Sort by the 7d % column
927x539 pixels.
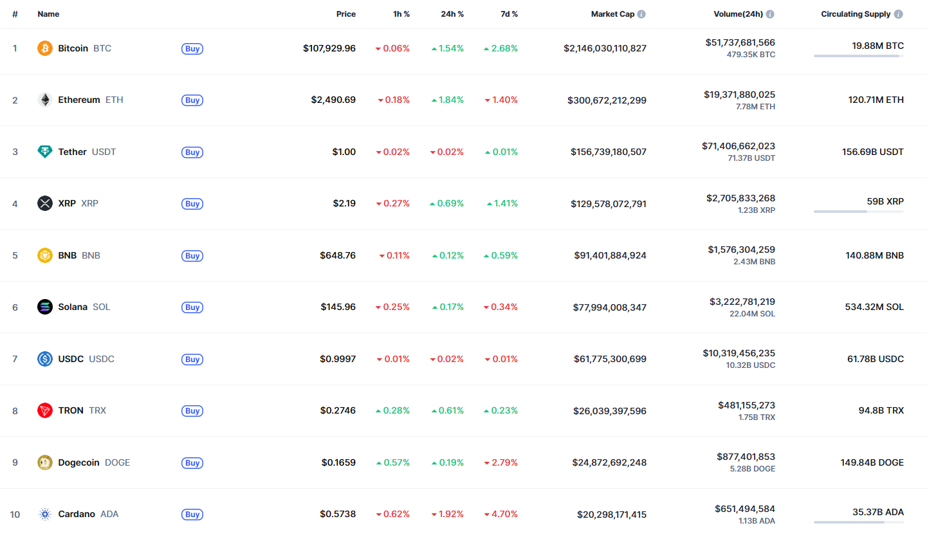point(508,14)
